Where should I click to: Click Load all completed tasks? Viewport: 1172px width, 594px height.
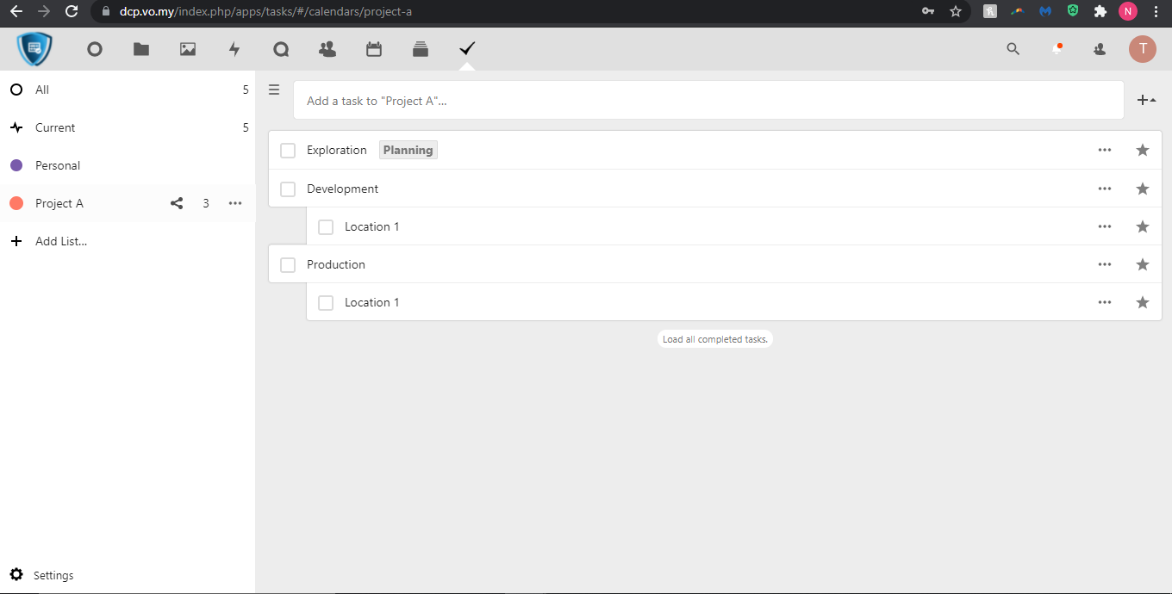714,339
